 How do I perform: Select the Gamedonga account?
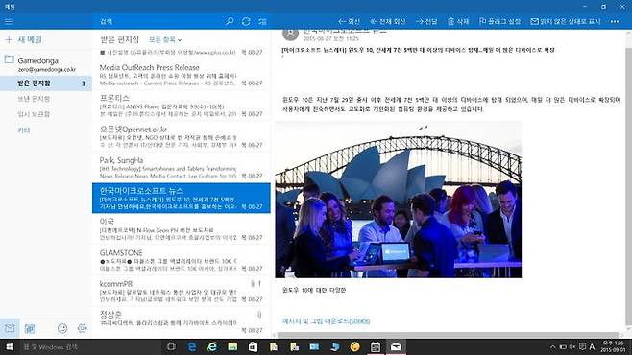[x=46, y=64]
